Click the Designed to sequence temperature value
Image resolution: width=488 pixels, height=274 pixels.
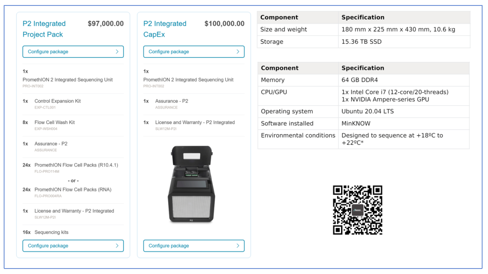[392, 139]
